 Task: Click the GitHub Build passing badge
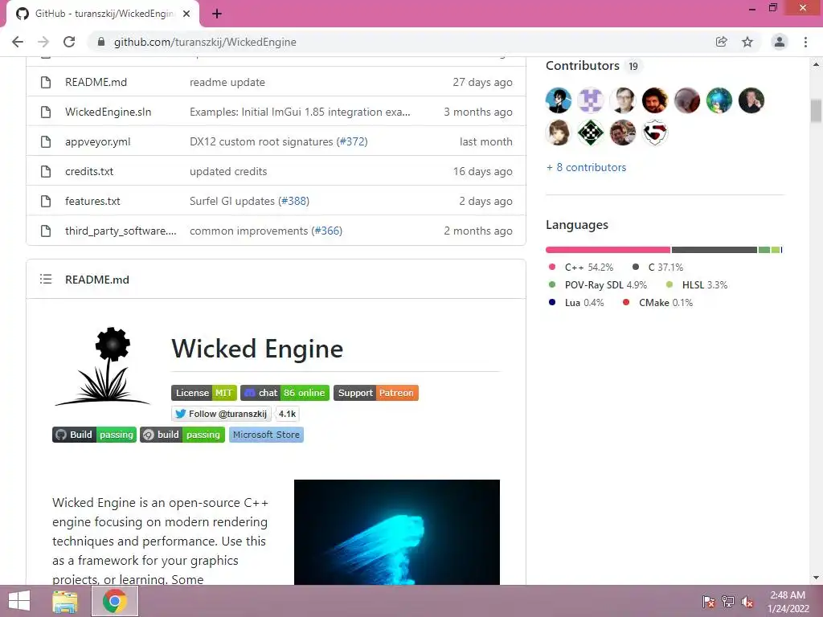pos(95,435)
